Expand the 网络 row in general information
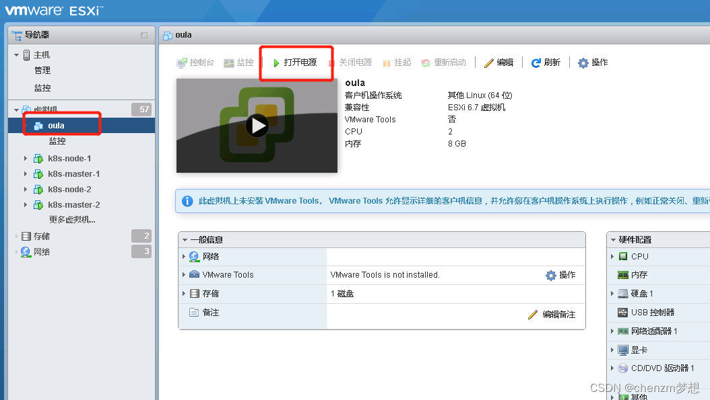Screen dimensions: 710x400 [184, 257]
